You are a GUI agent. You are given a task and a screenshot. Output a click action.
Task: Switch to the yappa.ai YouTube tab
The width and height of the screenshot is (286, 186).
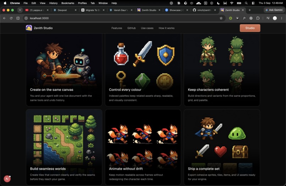click(37, 10)
